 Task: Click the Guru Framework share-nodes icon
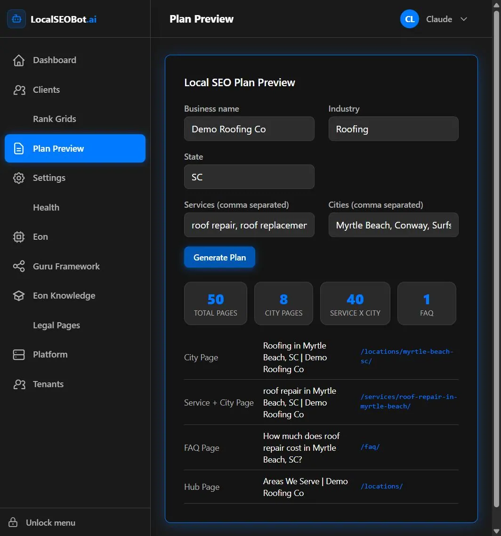(19, 266)
